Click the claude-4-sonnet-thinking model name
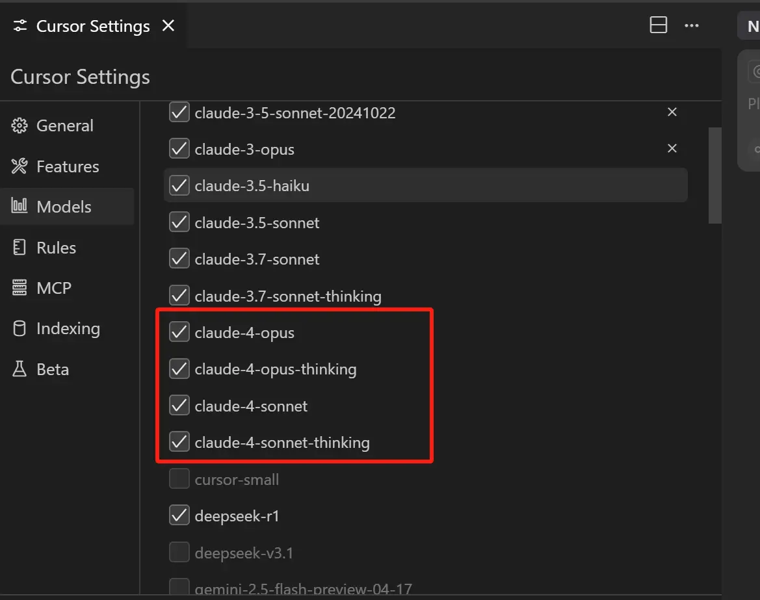760x600 pixels. (x=282, y=443)
